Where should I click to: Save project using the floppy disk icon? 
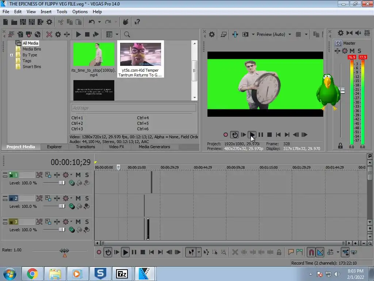tap(23, 22)
